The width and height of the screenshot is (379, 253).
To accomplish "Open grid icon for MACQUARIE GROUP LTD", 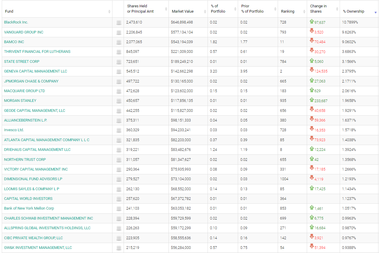I will (x=119, y=91).
